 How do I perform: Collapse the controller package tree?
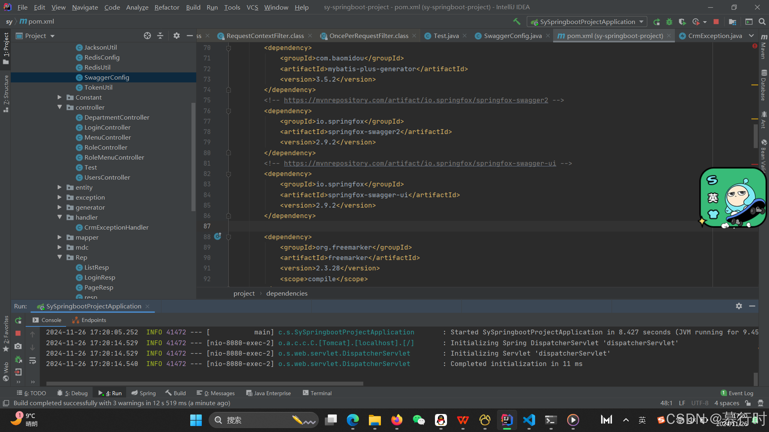point(60,107)
